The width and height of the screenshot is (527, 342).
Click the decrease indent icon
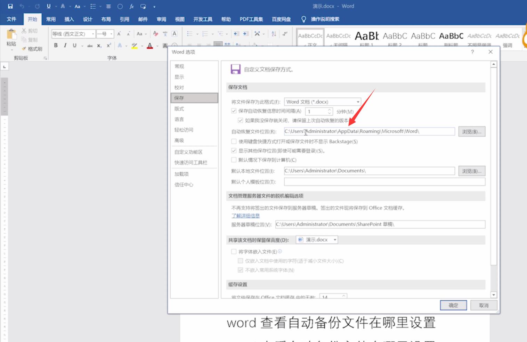tap(236, 34)
